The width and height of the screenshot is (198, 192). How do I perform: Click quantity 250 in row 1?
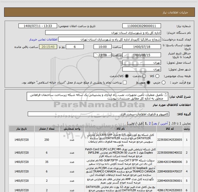click(47, 140)
